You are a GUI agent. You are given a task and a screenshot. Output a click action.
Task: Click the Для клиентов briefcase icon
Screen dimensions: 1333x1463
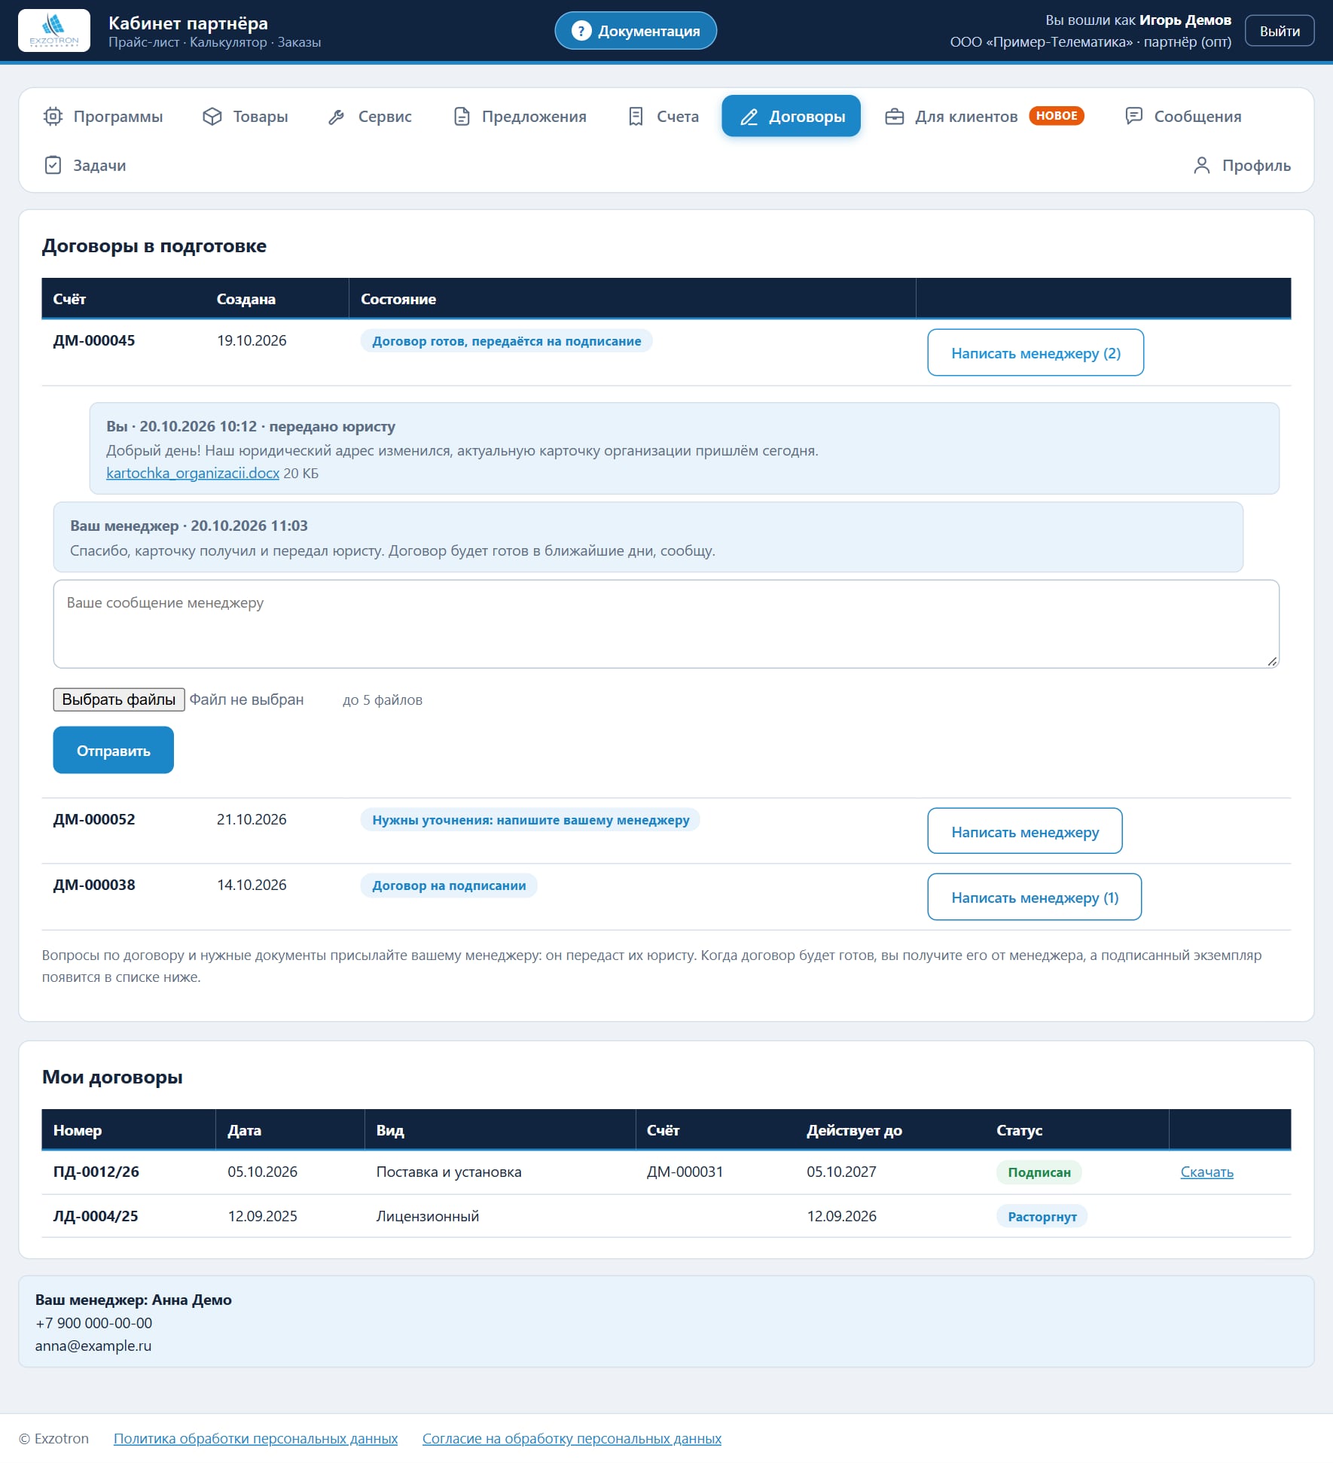click(x=895, y=117)
